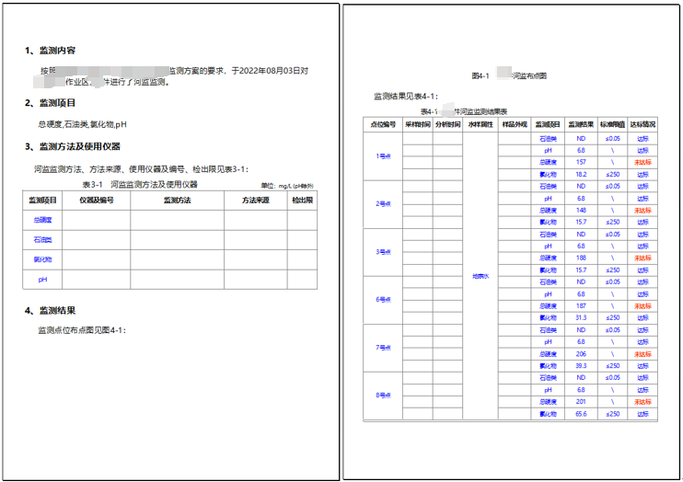
Task: Select the 8号点 point cell
Action: (383, 396)
